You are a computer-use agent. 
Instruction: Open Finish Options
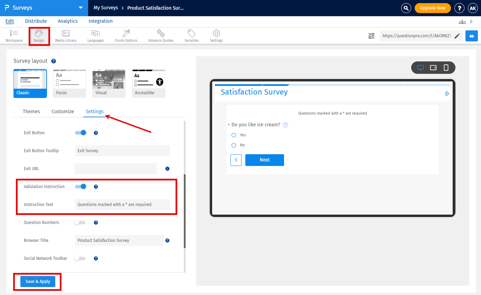point(126,36)
